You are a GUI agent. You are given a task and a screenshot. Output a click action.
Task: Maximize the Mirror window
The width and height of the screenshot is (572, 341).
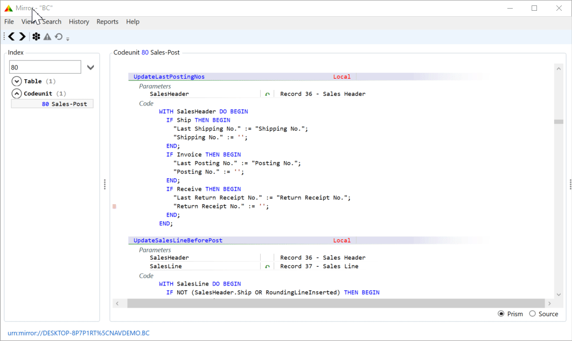[x=534, y=8]
